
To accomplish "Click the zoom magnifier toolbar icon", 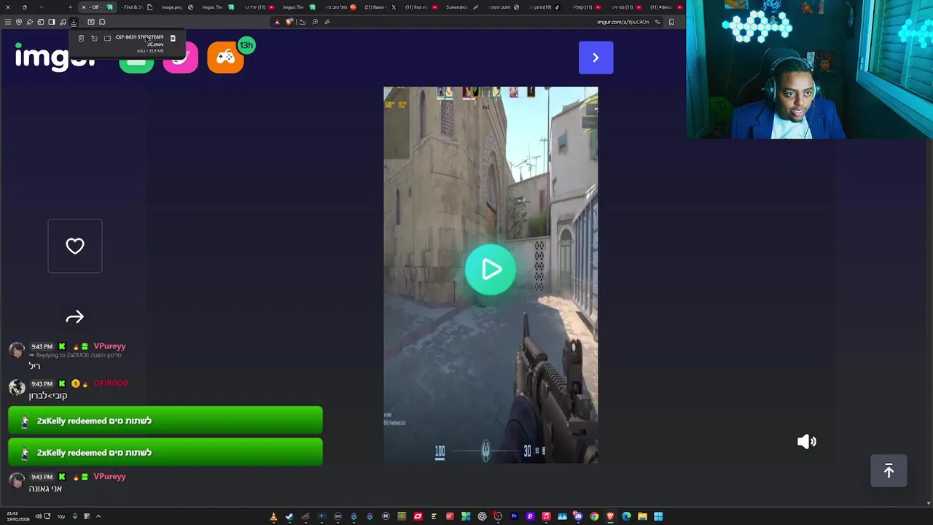I will (315, 22).
